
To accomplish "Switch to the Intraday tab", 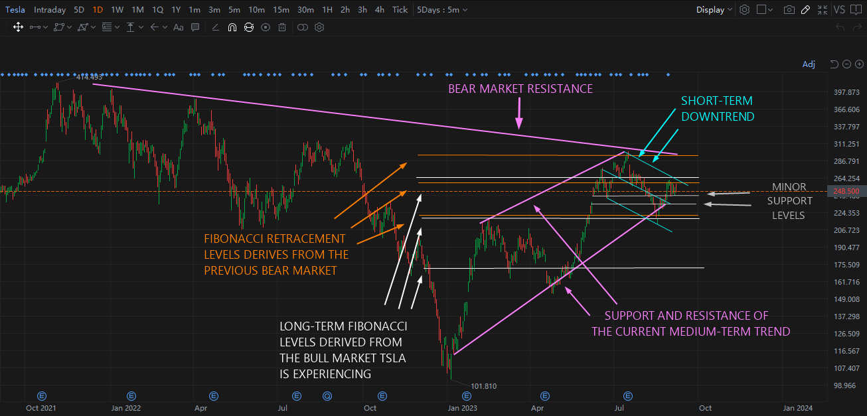I will tap(49, 10).
